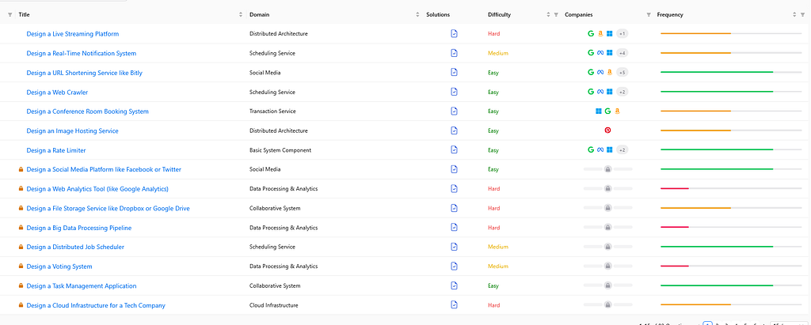
Task: Click Title column header
Action: click(x=25, y=15)
